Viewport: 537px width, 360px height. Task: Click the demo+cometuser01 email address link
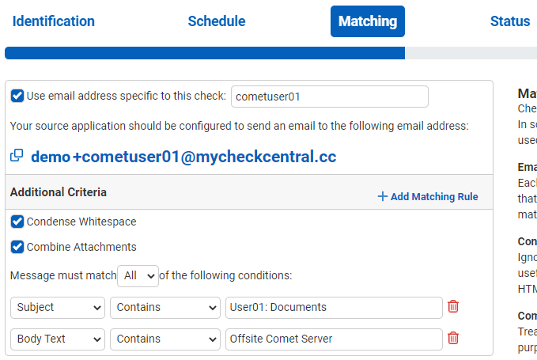pos(183,157)
